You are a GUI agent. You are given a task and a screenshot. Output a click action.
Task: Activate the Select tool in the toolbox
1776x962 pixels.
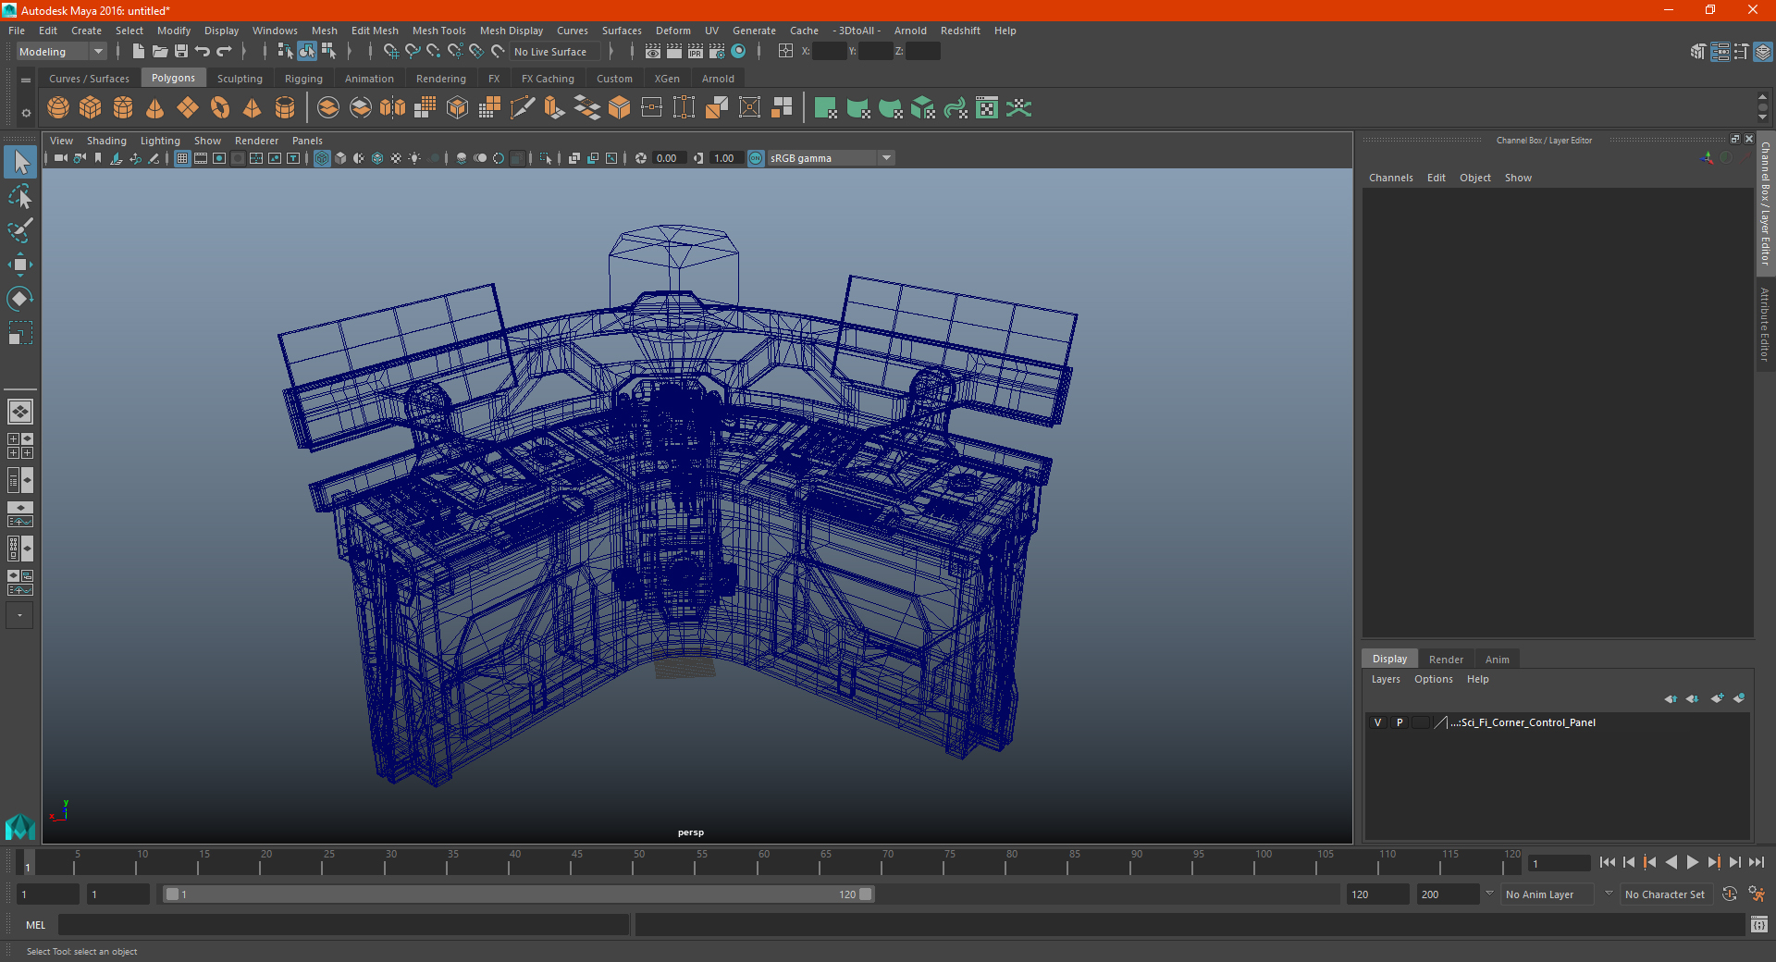(20, 163)
